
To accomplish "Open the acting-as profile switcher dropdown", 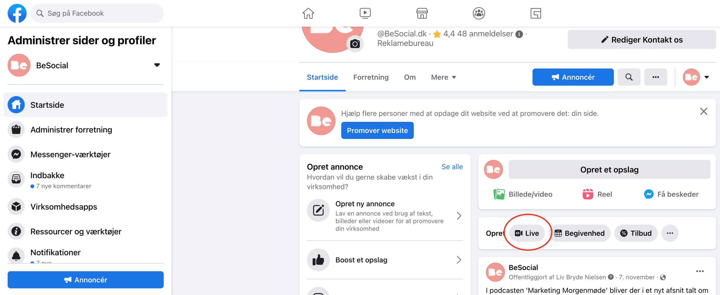I will click(706, 77).
